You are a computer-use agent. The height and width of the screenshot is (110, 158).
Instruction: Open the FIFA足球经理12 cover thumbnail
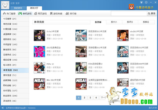[x=81, y=68]
